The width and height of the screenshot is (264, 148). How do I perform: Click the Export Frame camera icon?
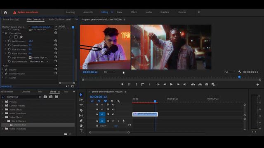tap(207, 84)
